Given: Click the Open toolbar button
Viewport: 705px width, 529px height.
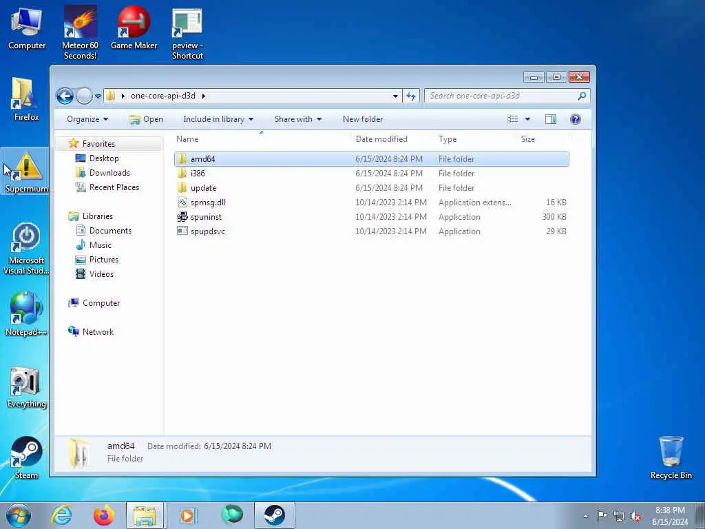Looking at the screenshot, I should pos(146,119).
